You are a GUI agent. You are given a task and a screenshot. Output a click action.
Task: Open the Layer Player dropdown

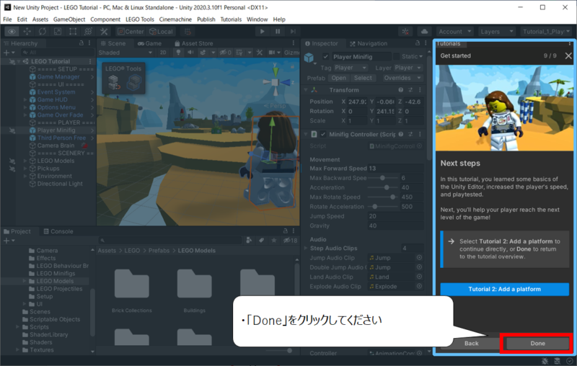pos(408,68)
